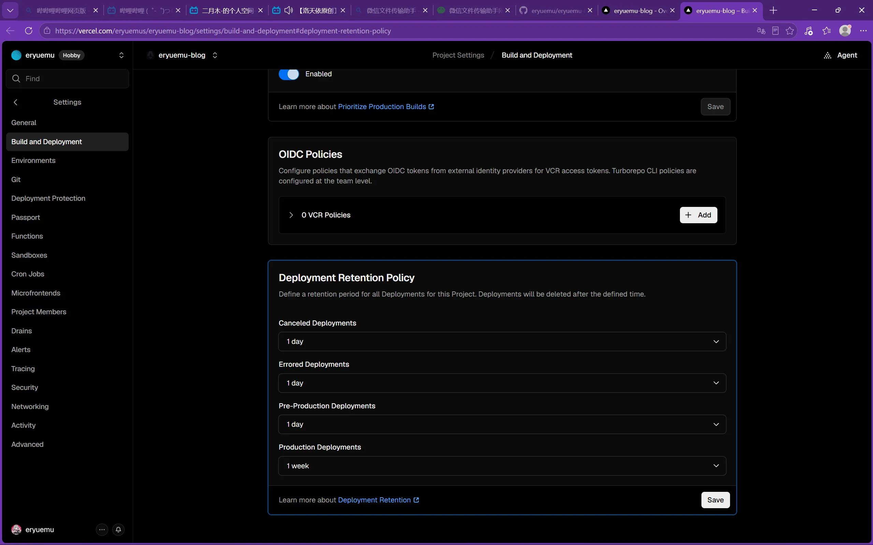
Task: Save the Prioritize Production Builds setting
Action: pyautogui.click(x=715, y=107)
